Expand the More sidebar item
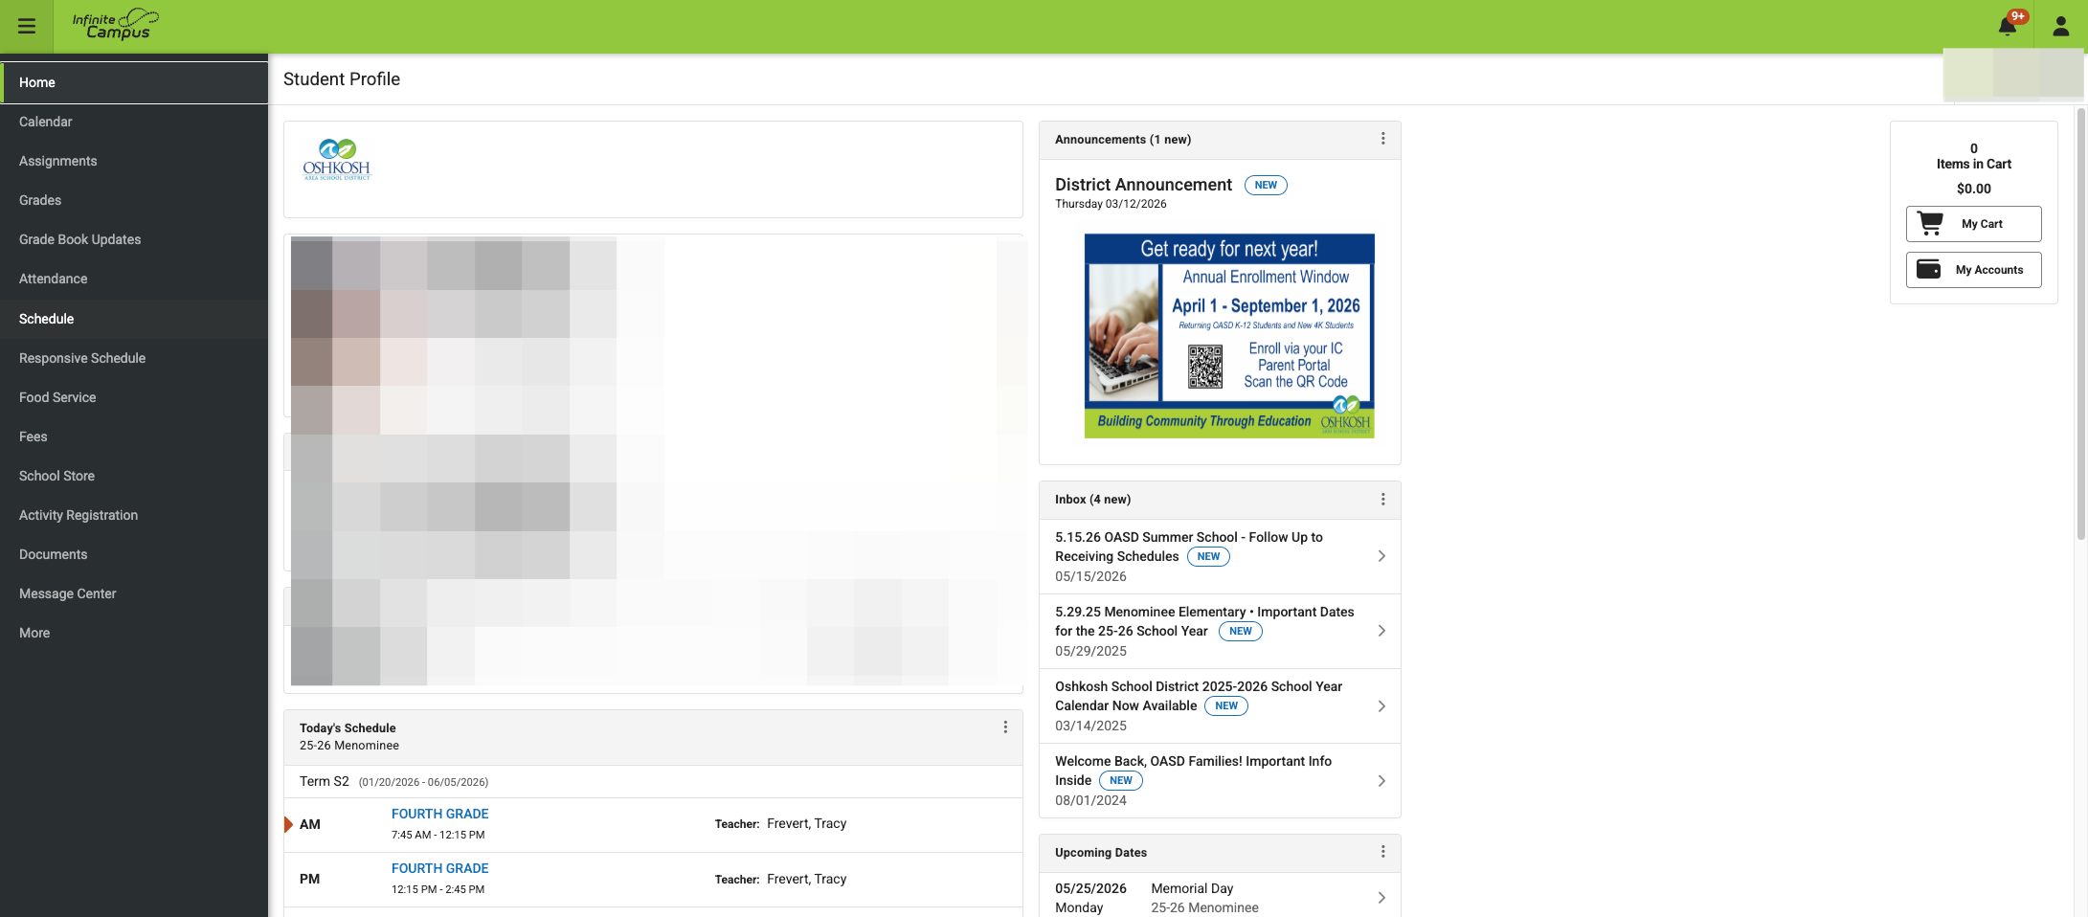2088x917 pixels. pos(134,633)
